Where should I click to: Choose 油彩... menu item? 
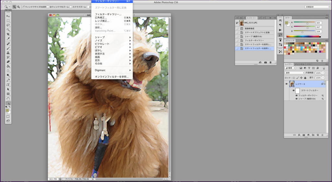coord(112,27)
